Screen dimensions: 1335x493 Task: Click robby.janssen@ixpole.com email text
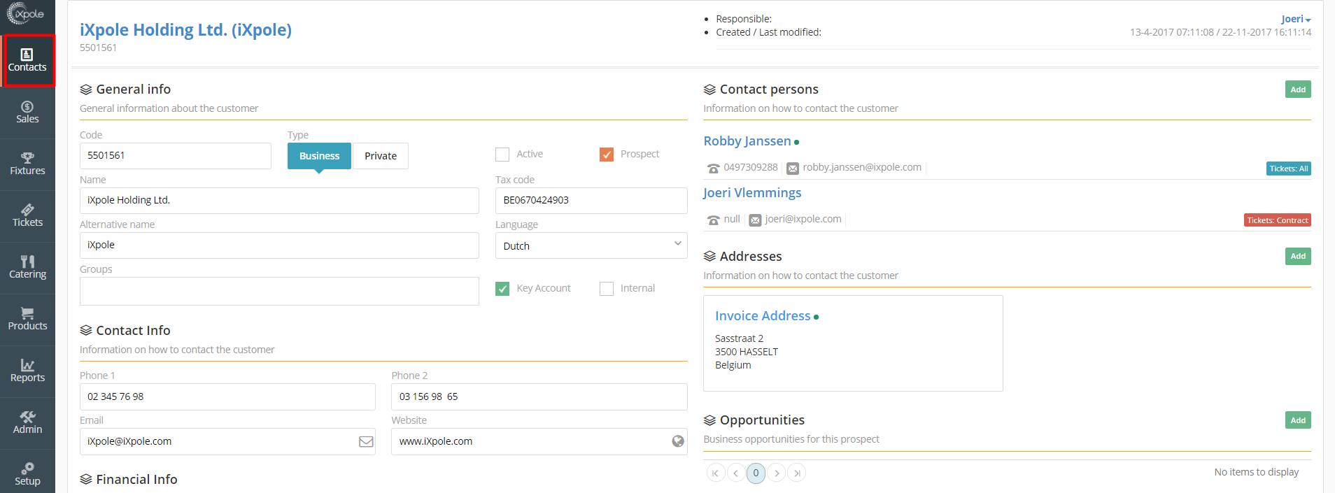[862, 167]
